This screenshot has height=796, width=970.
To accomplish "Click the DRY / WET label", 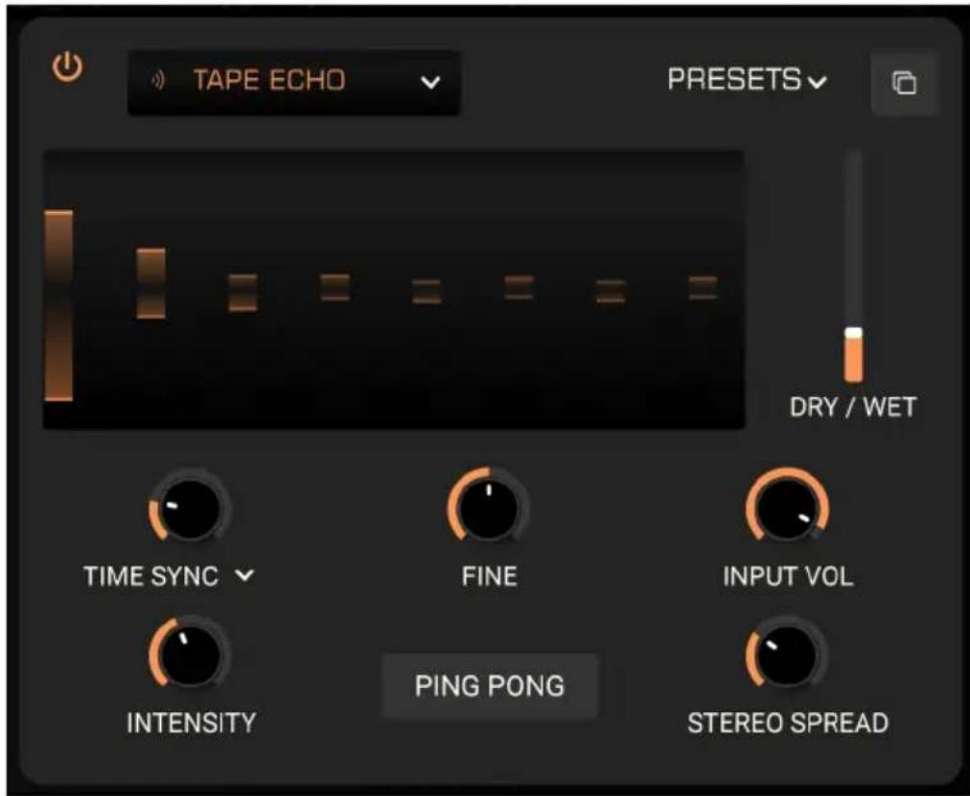I will point(853,408).
